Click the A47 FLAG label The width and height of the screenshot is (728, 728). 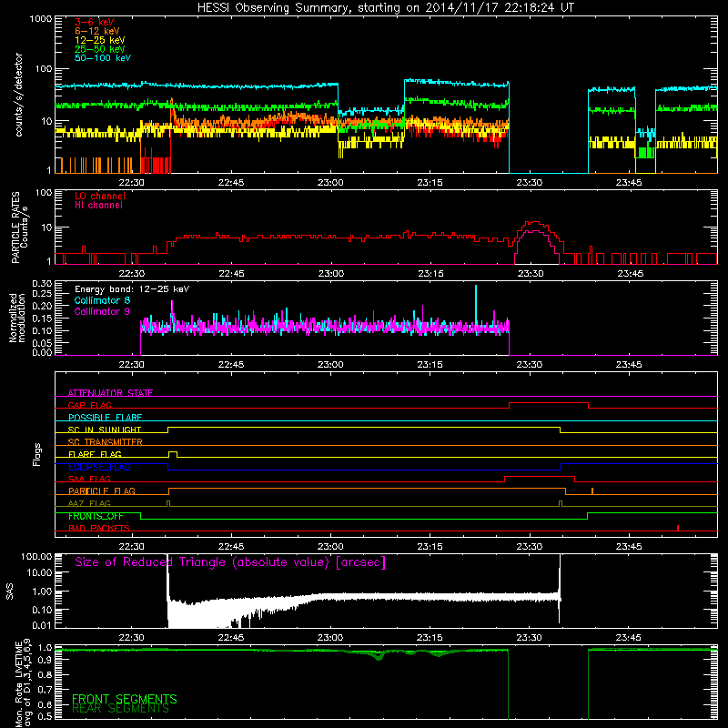[89, 503]
